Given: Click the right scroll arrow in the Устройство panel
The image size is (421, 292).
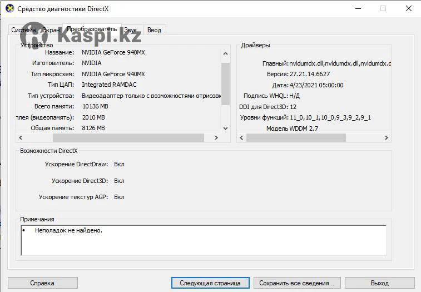Looking at the screenshot, I should click(x=216, y=137).
